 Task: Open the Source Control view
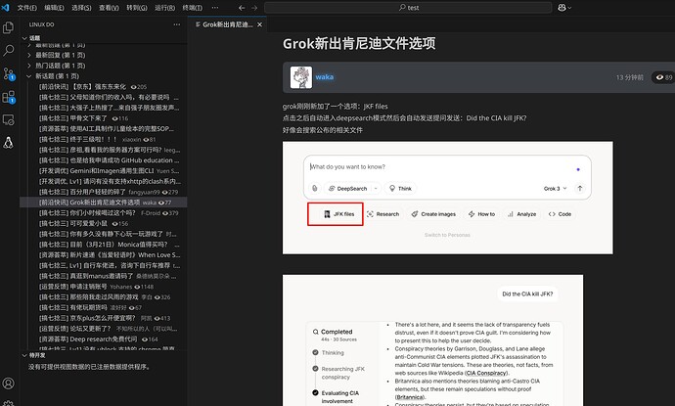[8, 73]
